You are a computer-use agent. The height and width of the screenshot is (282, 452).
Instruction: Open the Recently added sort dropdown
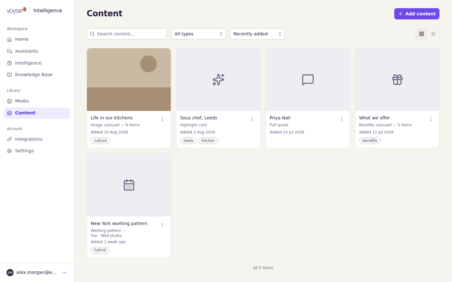pos(257,34)
